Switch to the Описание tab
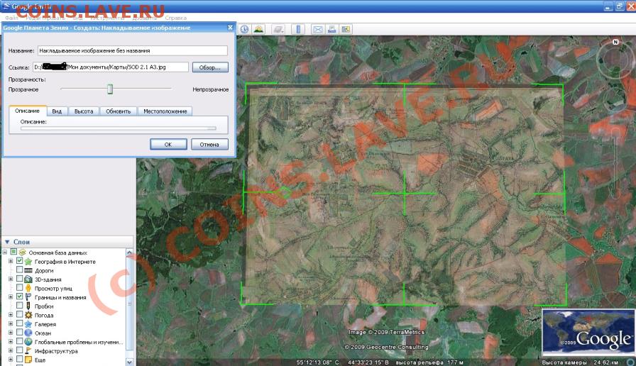Viewport: 636px width, 366px height. (28, 111)
